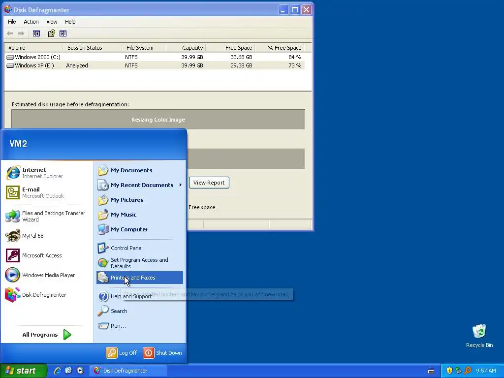Open Search from Start menu
Viewport: 504px width, 378px height.
140,311
